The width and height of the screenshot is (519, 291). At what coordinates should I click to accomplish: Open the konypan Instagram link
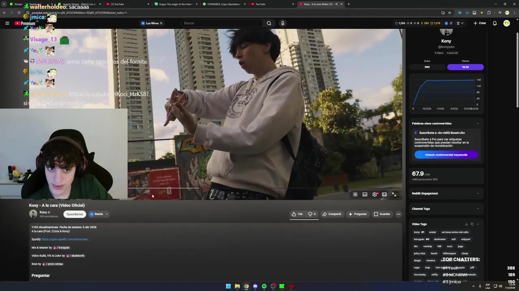[61, 247]
